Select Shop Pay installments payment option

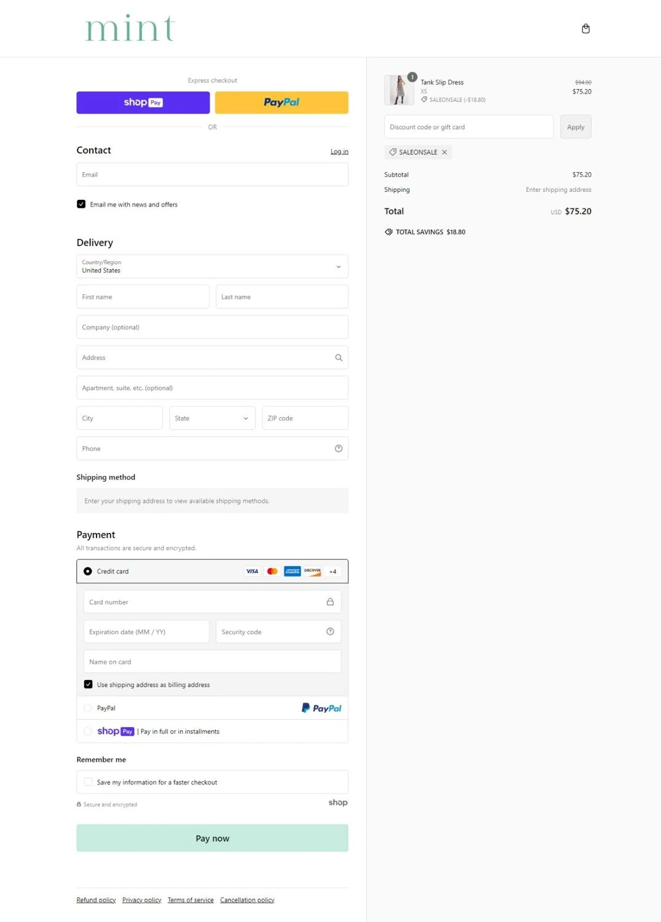pyautogui.click(x=88, y=731)
